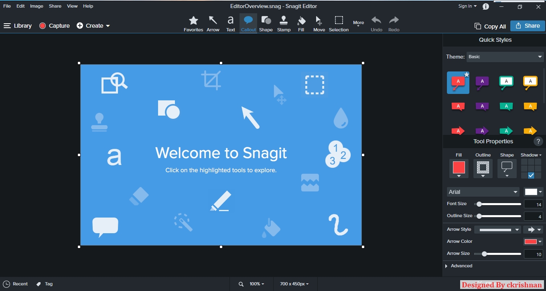Pick the Selection tool
This screenshot has width=546, height=291.
(x=339, y=23)
